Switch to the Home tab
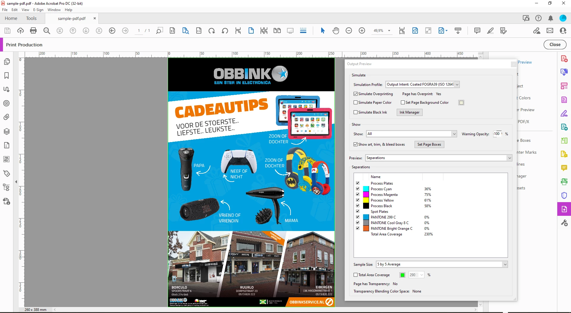 coord(11,18)
